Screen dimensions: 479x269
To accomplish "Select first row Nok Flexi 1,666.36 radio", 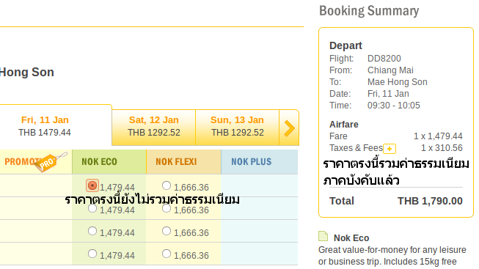I will click(167, 185).
